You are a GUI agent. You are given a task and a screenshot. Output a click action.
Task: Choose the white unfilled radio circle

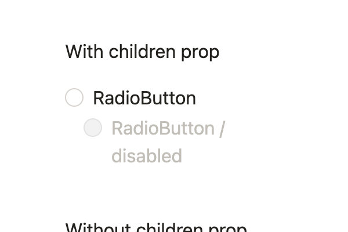point(74,97)
